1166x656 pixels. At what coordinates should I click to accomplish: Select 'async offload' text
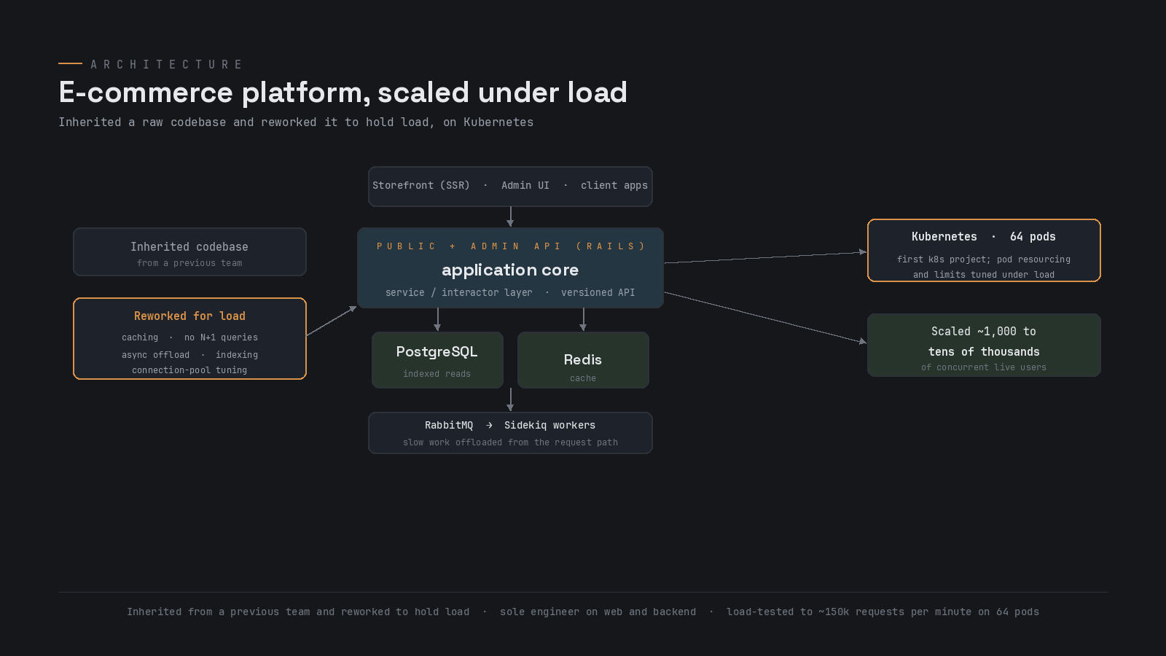pos(155,355)
